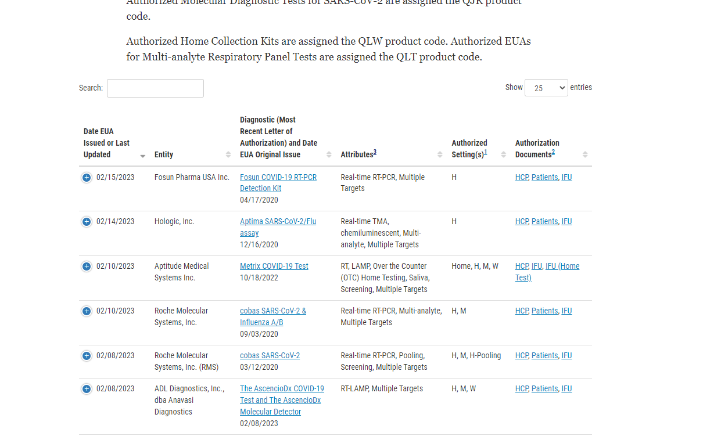This screenshot has height=436, width=703.
Task: Sort by Entity column arrow
Action: click(x=228, y=155)
